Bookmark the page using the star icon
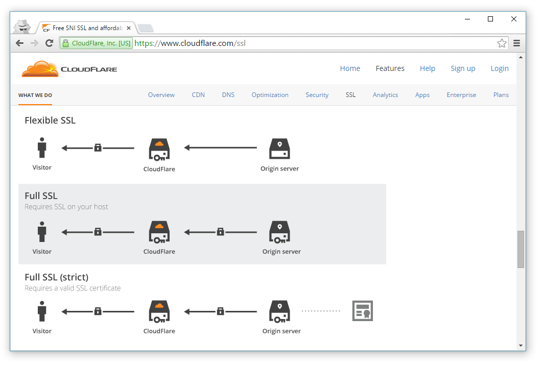542x365 pixels. pyautogui.click(x=502, y=43)
